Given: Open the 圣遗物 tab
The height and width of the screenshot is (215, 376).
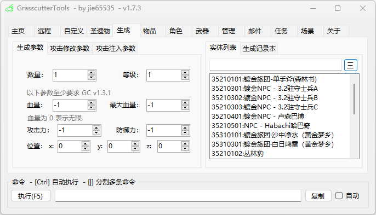Looking at the screenshot, I should click(100, 31).
